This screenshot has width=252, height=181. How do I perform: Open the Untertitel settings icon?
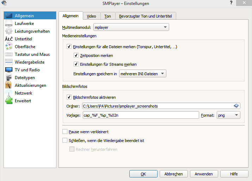tap(9, 39)
